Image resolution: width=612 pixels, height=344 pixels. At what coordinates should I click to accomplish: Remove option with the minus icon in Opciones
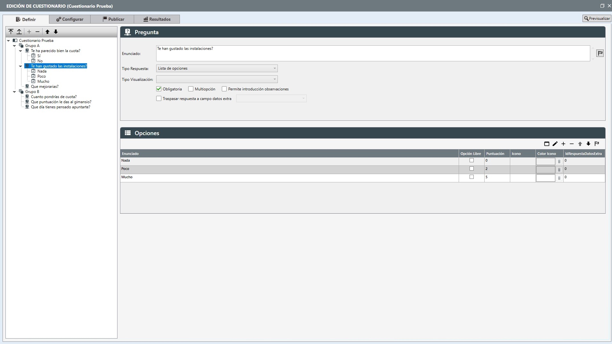[572, 144]
